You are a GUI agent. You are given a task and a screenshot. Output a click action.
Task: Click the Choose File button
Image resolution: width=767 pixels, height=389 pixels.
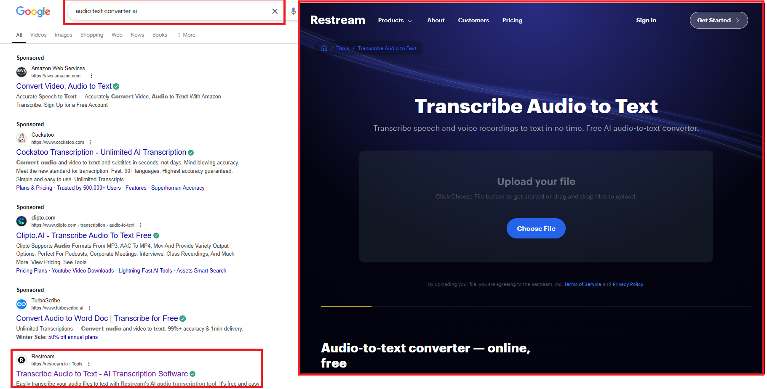click(536, 228)
